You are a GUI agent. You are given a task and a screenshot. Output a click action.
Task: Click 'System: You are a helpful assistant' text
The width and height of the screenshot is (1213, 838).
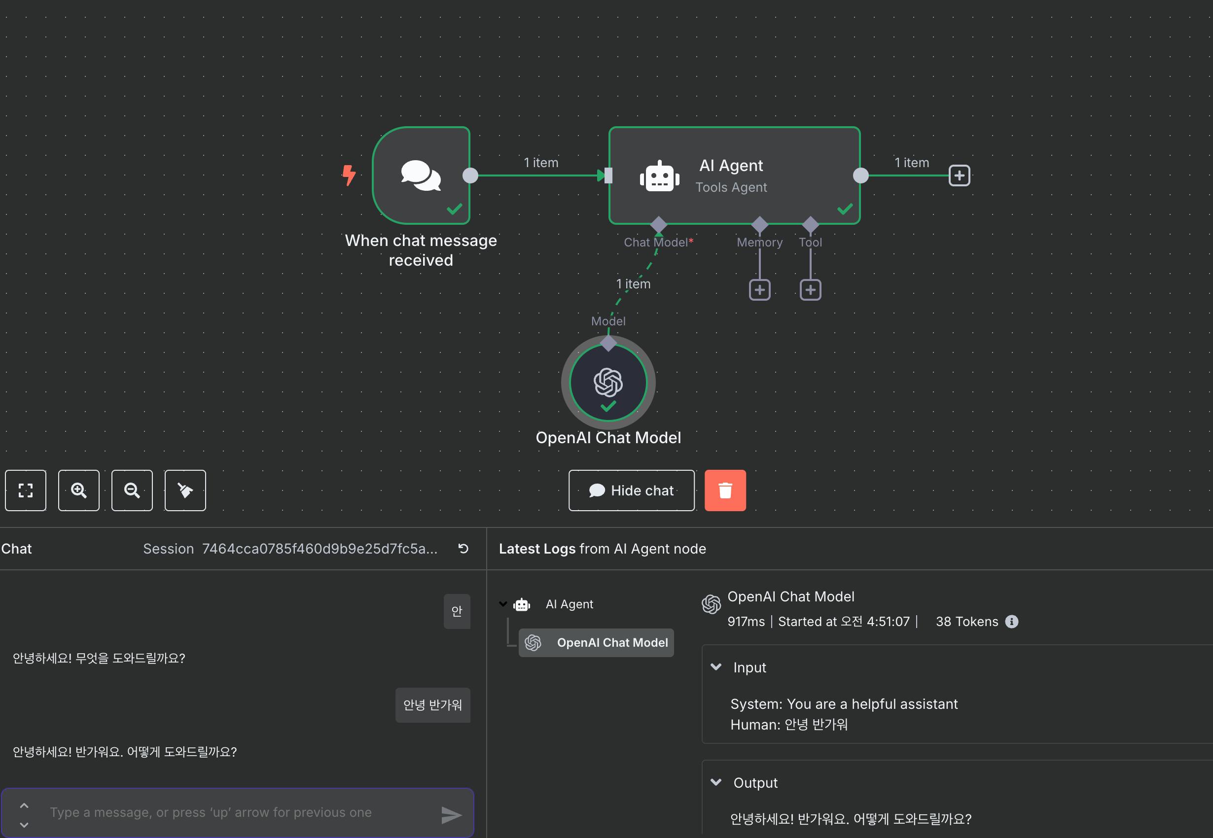point(844,704)
